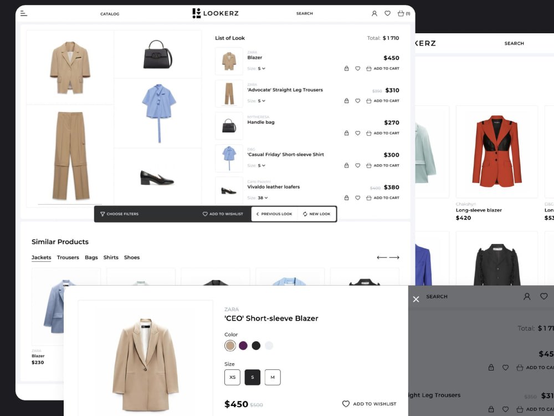This screenshot has width=554, height=416.
Task: Select size S for the CEO Blazer
Action: coord(252,377)
